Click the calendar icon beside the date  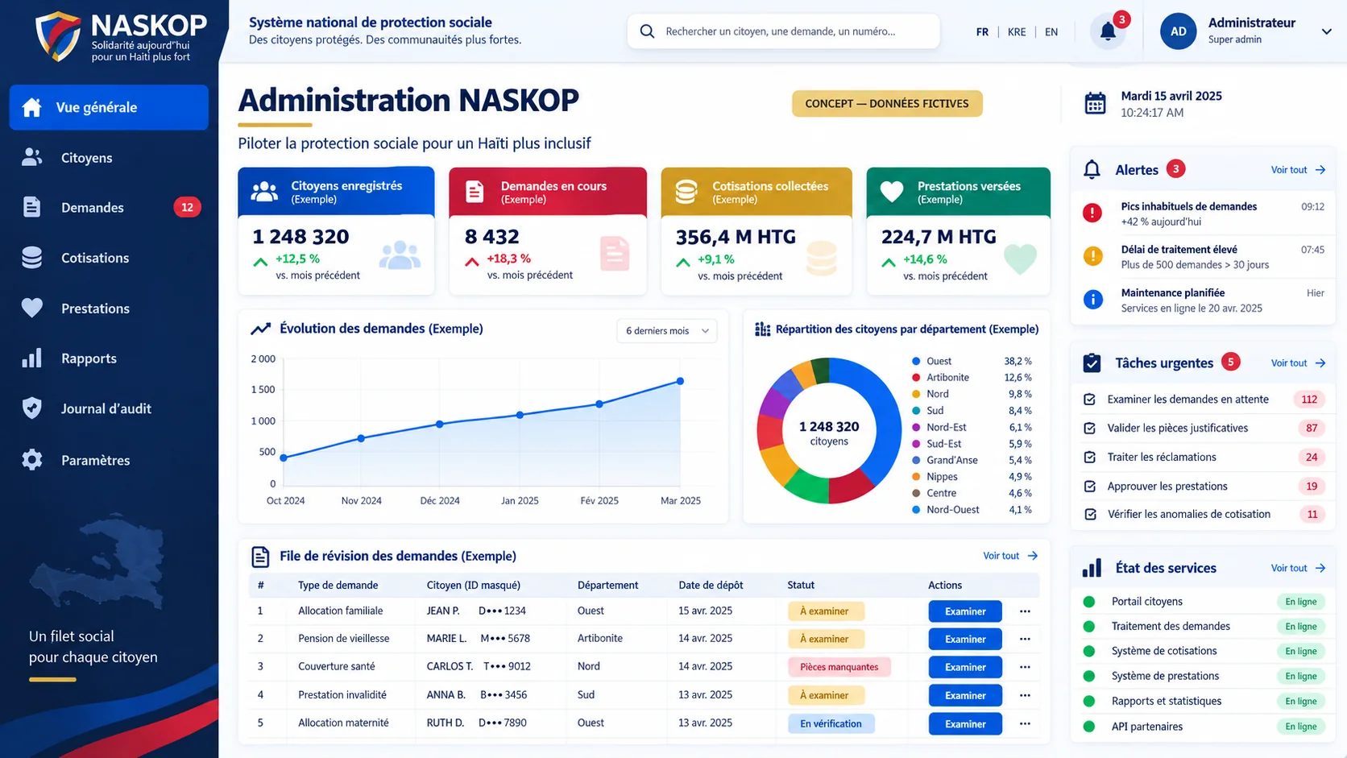click(x=1095, y=103)
